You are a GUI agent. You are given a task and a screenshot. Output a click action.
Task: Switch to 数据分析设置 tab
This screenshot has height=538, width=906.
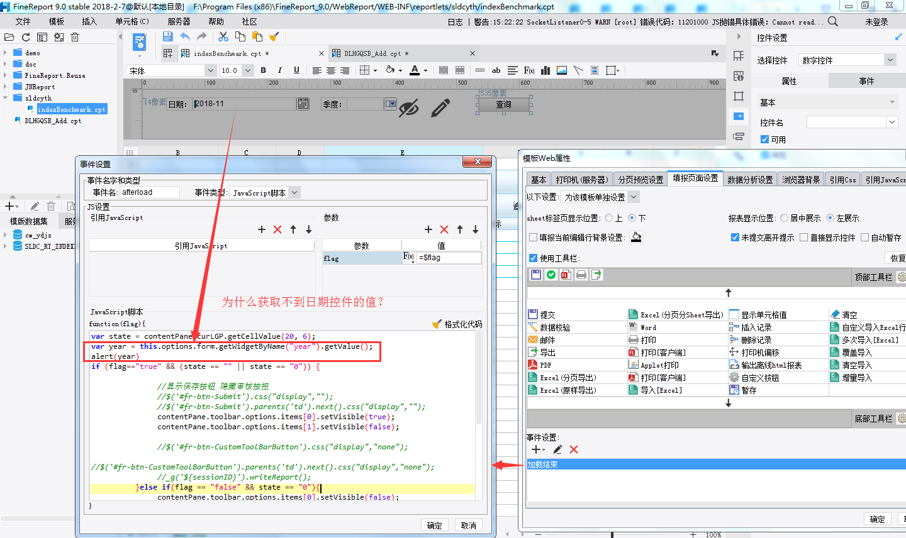[x=750, y=180]
